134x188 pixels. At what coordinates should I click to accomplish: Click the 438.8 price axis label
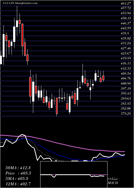pyautogui.click(x=124, y=33)
